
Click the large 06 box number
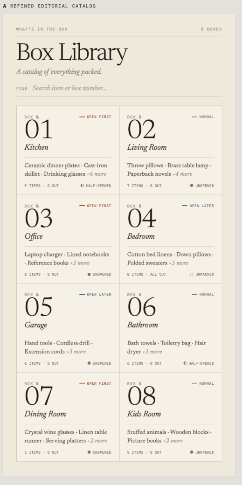point(141,307)
